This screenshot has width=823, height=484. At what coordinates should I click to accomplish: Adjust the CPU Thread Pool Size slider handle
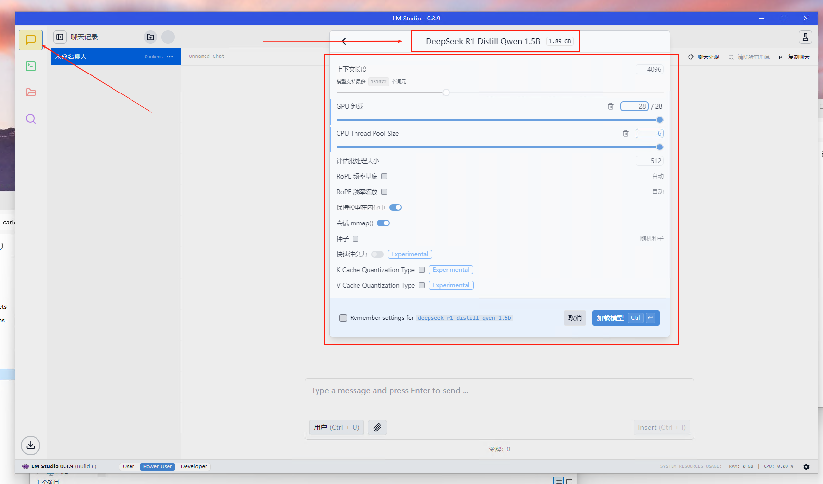coord(660,147)
